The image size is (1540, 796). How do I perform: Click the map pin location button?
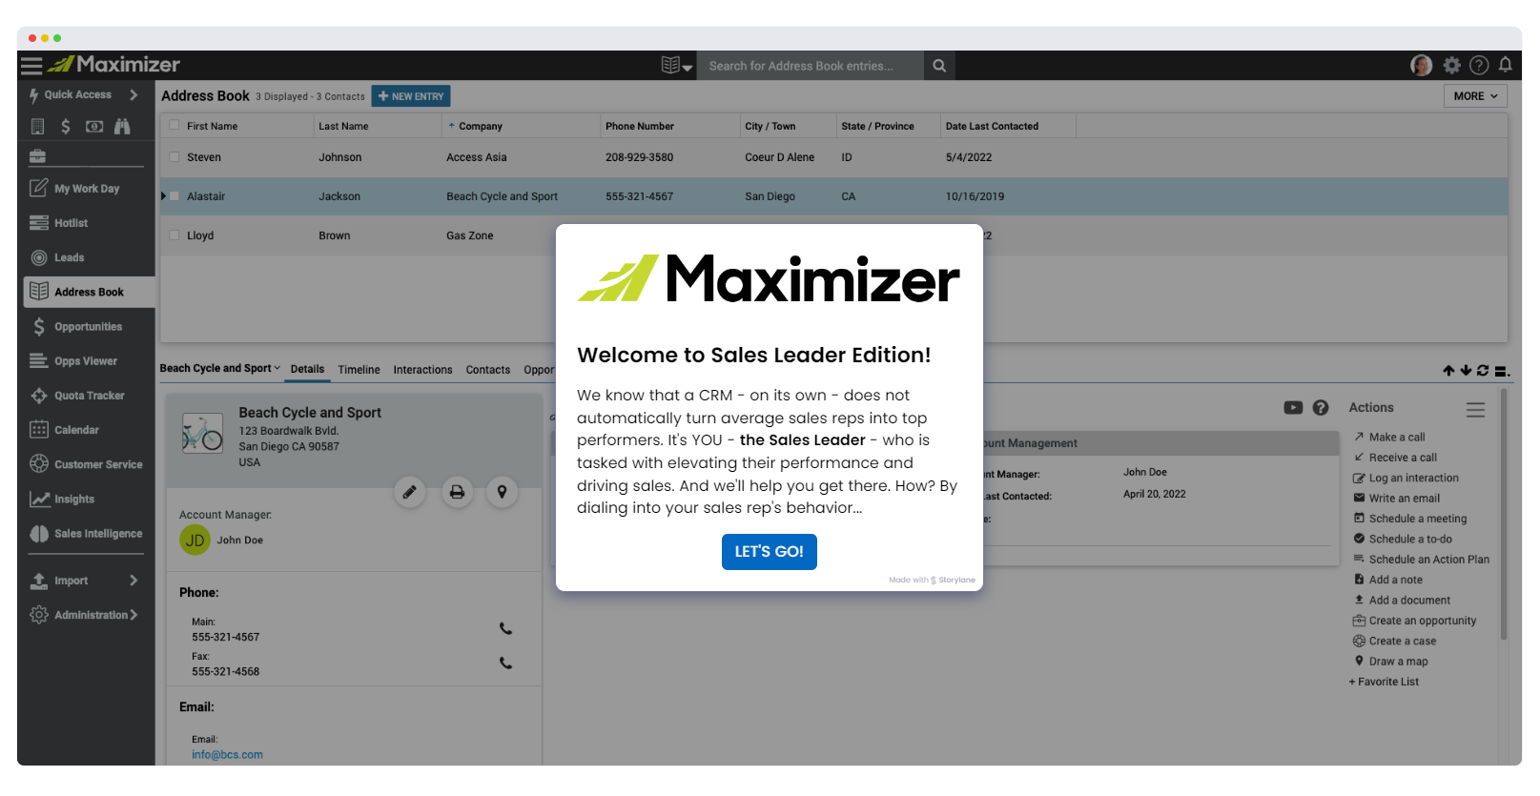[x=502, y=492]
